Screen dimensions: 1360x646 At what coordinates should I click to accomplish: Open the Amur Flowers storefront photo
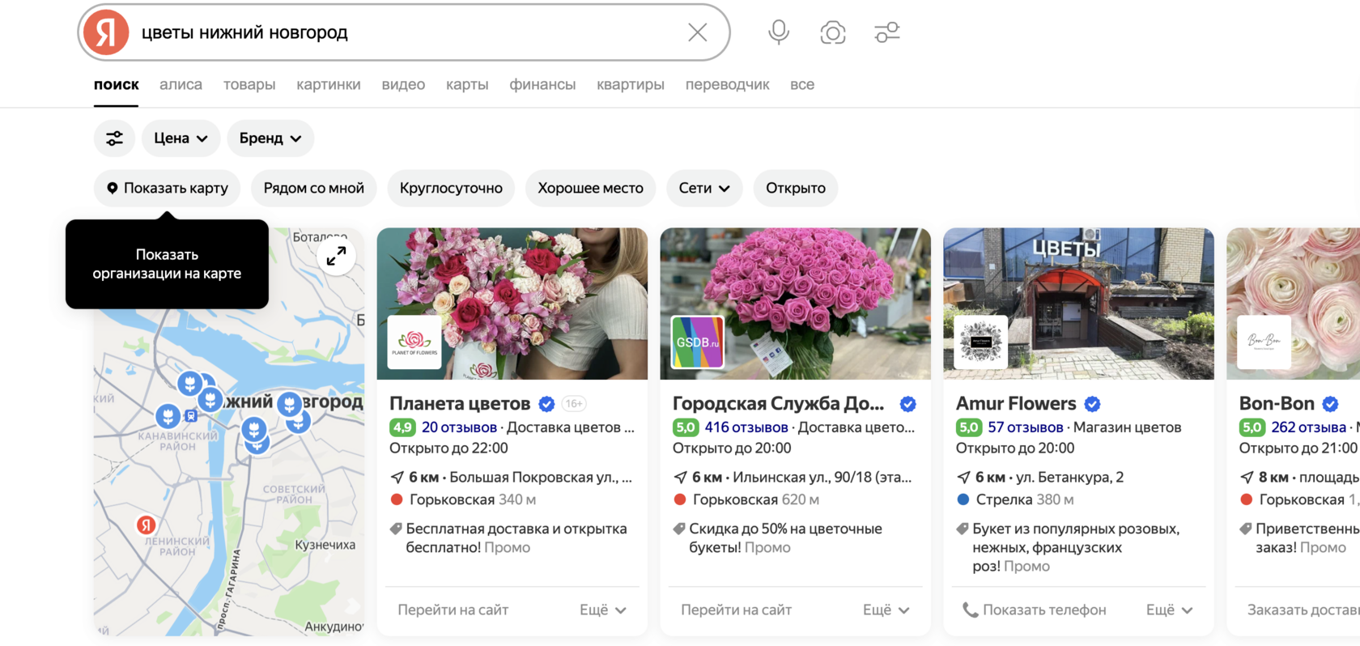pos(1079,304)
